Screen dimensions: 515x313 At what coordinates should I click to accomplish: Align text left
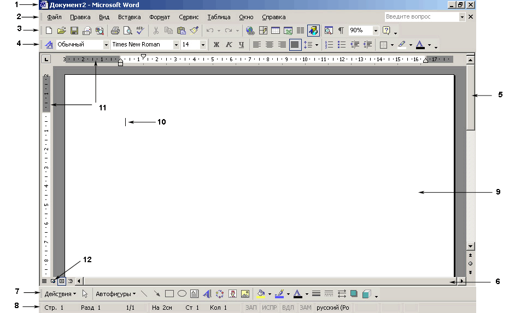coord(257,45)
